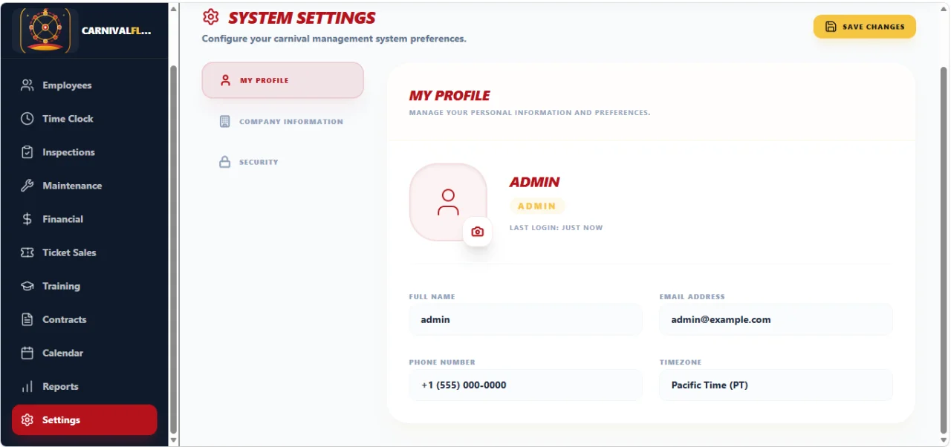Click the profile avatar placeholder image
This screenshot has height=447, width=951.
(448, 202)
